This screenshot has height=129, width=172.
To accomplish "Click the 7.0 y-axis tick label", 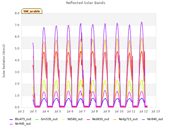I will [17, 25].
